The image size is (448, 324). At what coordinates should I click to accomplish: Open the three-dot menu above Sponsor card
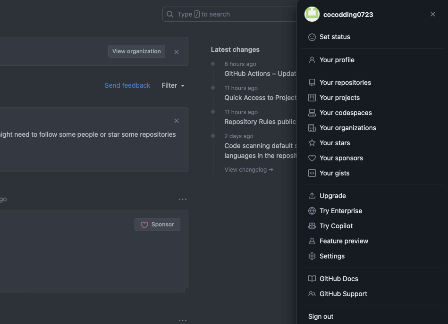tap(183, 199)
